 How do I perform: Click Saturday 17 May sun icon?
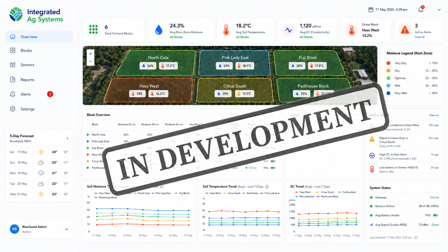(41, 152)
